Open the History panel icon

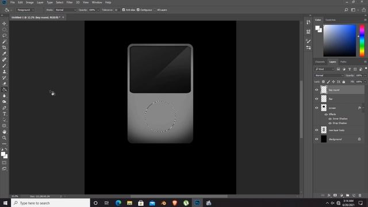[308, 22]
